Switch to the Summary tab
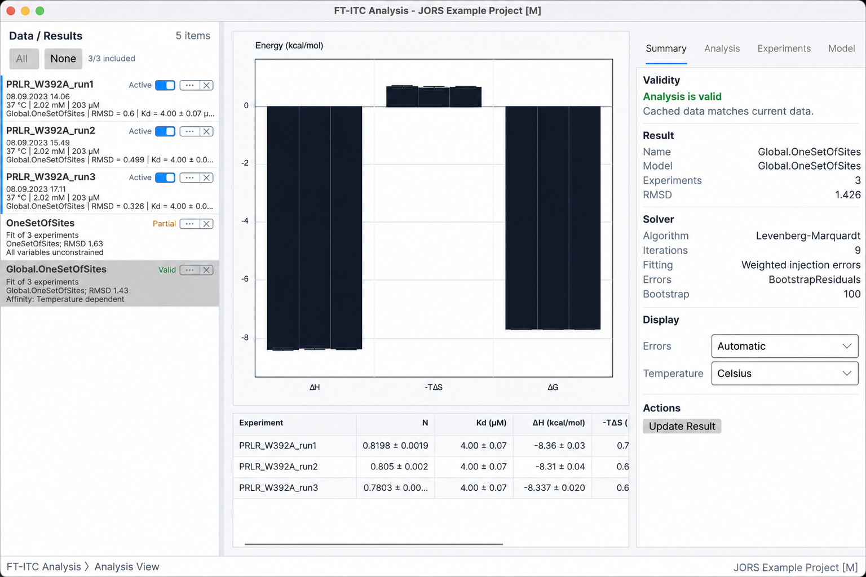 (x=666, y=48)
